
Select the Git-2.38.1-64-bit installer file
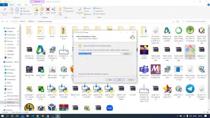pyautogui.click(x=190, y=52)
